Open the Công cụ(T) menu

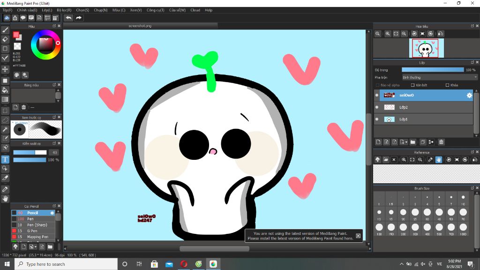click(x=155, y=10)
